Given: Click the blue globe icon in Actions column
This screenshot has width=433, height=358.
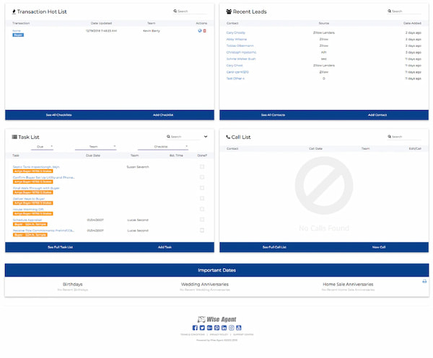Looking at the screenshot, I should pyautogui.click(x=199, y=31).
